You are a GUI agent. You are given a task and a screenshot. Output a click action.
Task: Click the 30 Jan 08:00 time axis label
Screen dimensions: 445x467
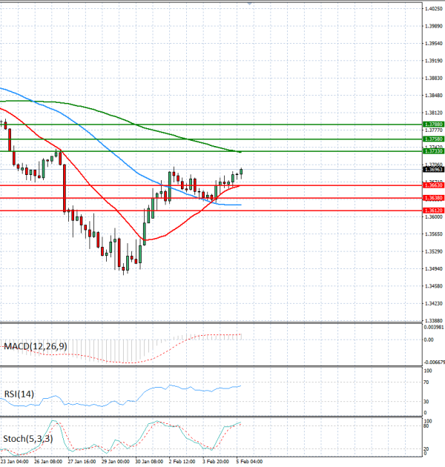[148, 462]
